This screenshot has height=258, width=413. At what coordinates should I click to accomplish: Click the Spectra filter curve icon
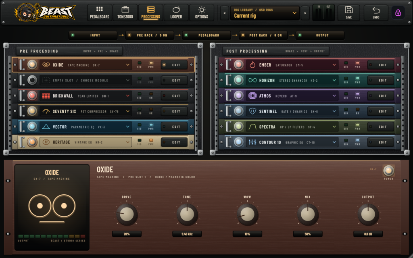252,127
